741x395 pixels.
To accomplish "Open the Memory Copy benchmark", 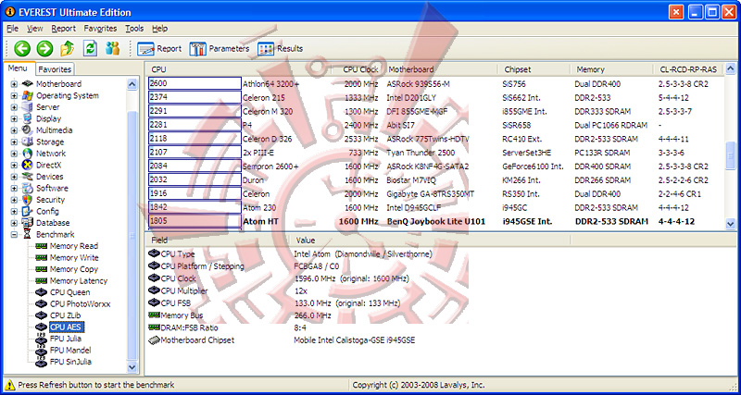I will click(74, 269).
